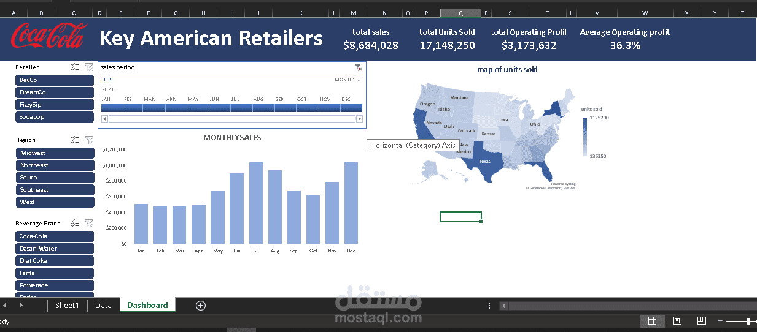Viewport: 757px width, 332px height.
Task: Select JUL segment in timeline
Action: tap(241, 108)
